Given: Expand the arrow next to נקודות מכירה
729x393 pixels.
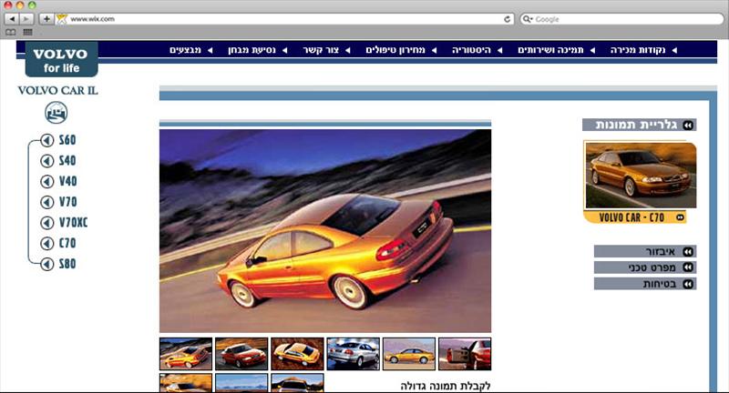Looking at the screenshot, I should click(x=674, y=50).
